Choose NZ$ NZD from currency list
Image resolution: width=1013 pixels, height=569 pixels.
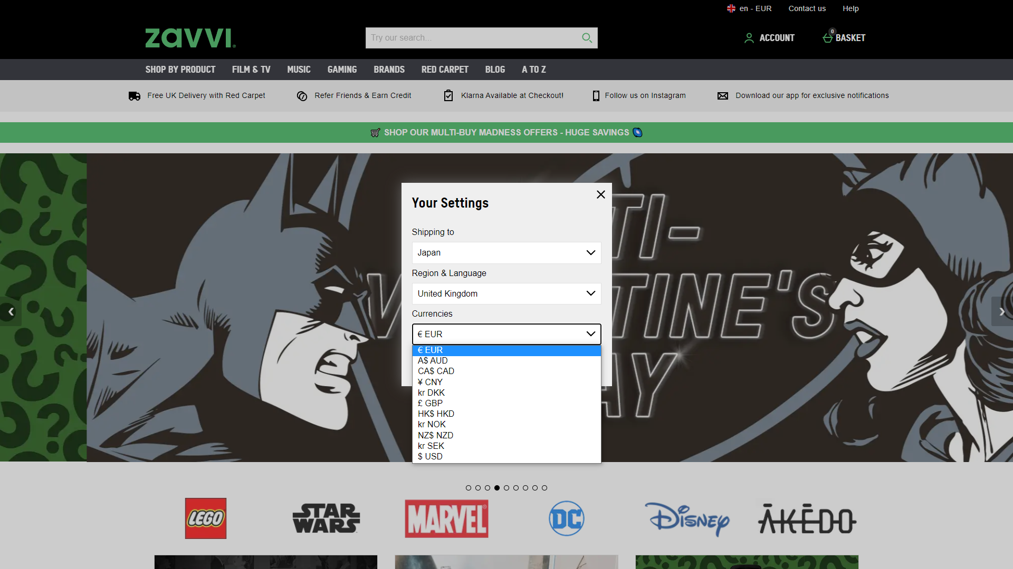pyautogui.click(x=506, y=436)
